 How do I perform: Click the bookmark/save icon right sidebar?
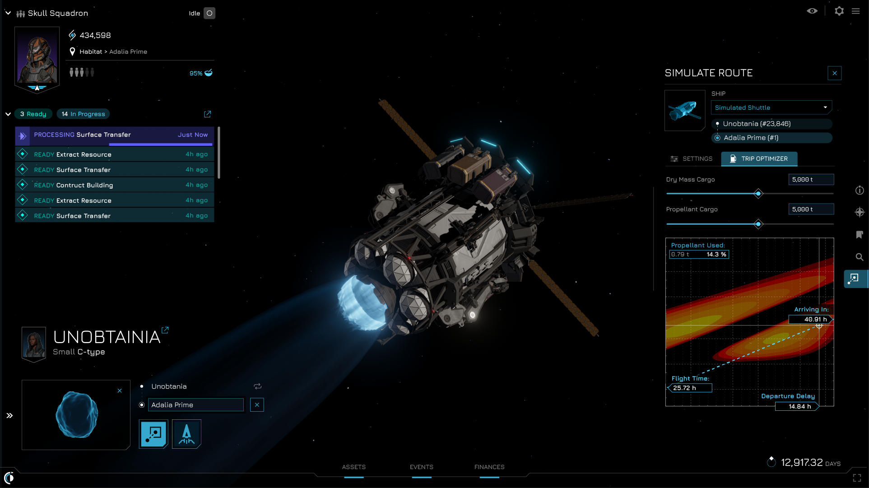(858, 234)
